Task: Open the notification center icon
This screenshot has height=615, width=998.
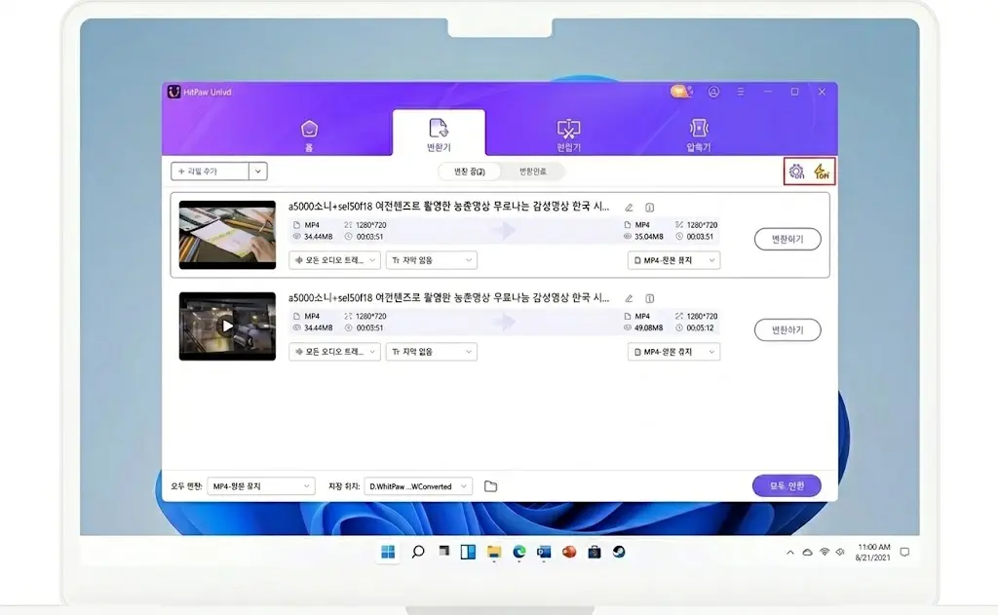Action: click(x=904, y=553)
